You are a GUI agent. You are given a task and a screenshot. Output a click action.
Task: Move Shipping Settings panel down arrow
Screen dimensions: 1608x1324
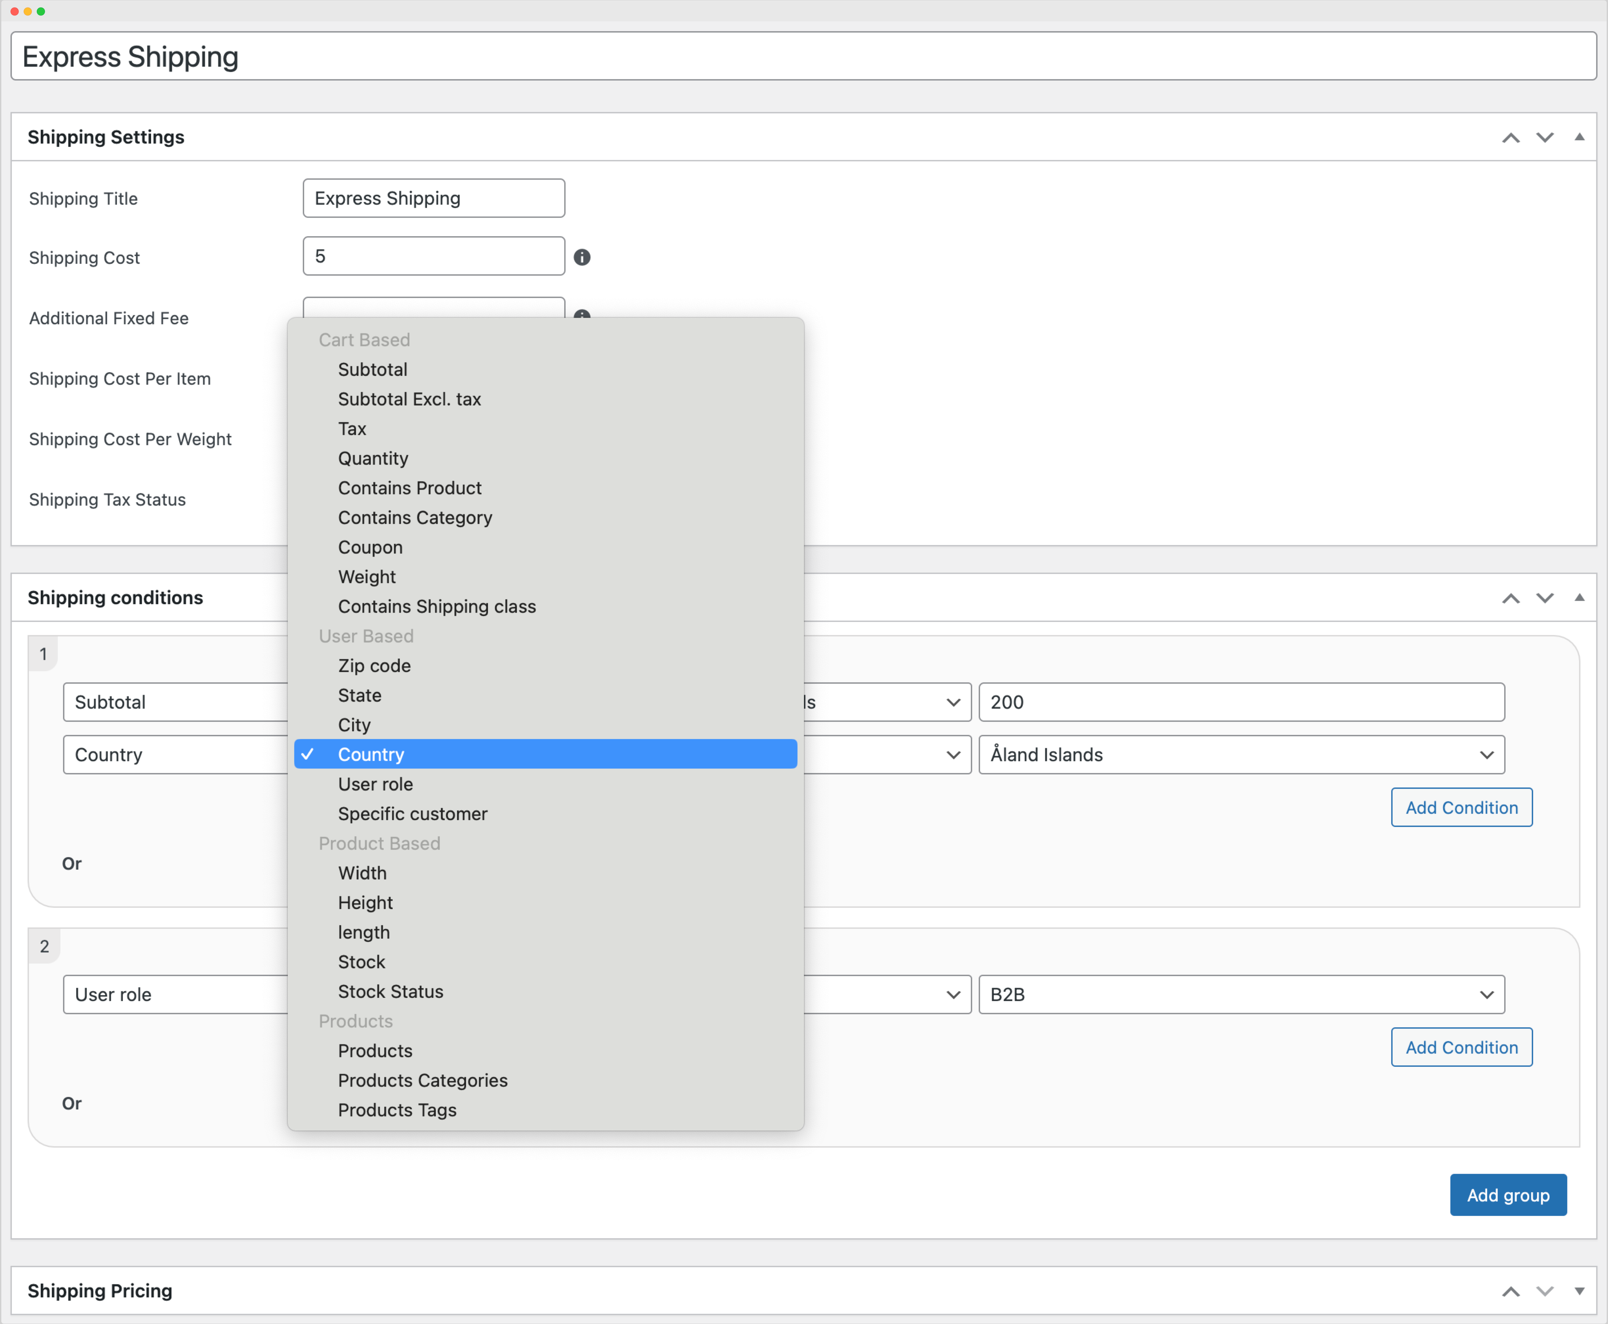click(1544, 137)
